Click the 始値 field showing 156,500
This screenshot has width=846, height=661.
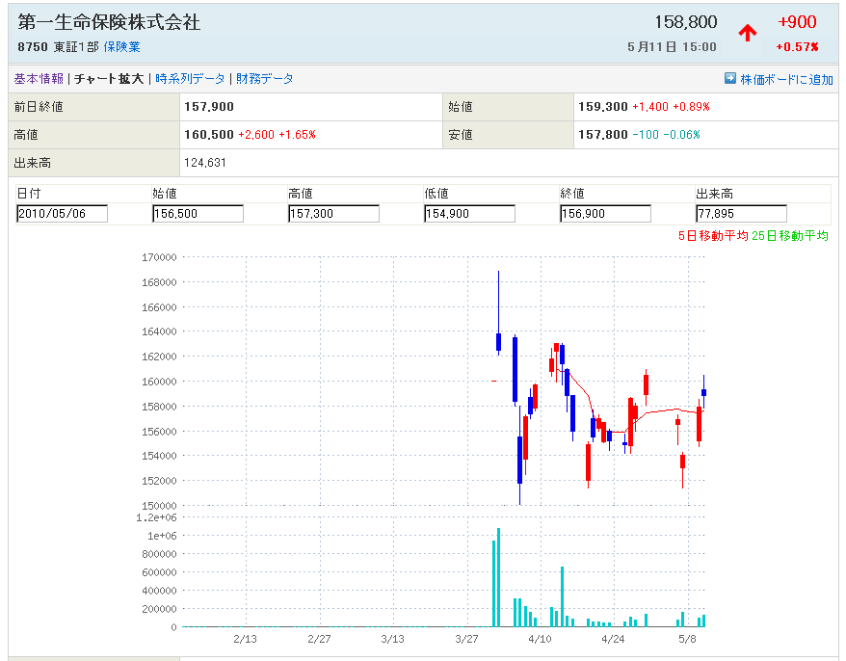(198, 214)
